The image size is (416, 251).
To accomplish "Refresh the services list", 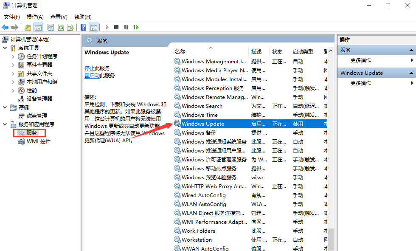I will (x=61, y=27).
